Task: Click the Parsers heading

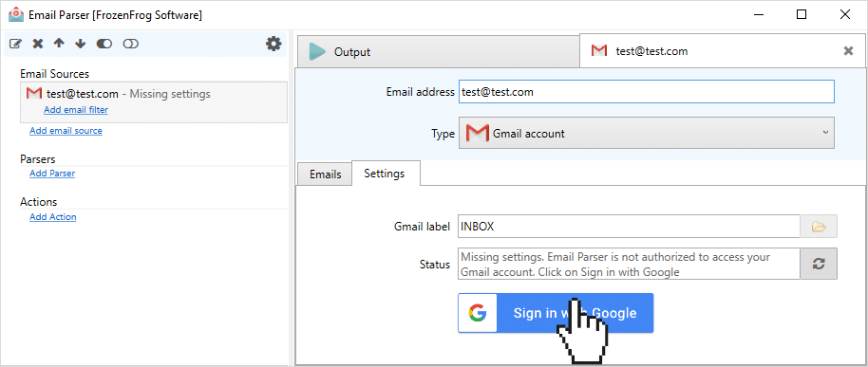Action: point(38,159)
